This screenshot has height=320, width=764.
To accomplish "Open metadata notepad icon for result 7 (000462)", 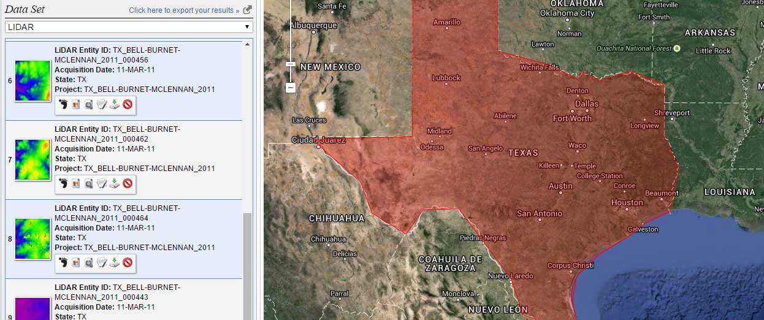I will [102, 183].
